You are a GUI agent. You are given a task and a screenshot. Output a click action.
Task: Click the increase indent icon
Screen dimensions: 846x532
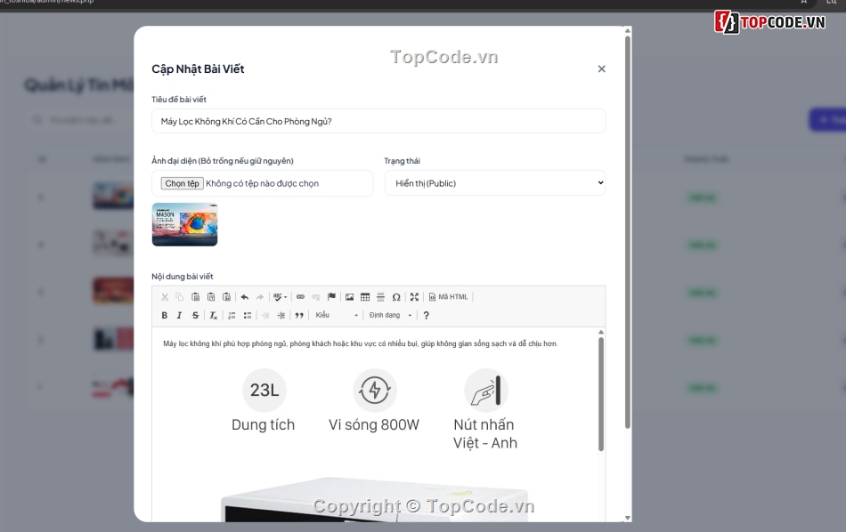tap(281, 315)
